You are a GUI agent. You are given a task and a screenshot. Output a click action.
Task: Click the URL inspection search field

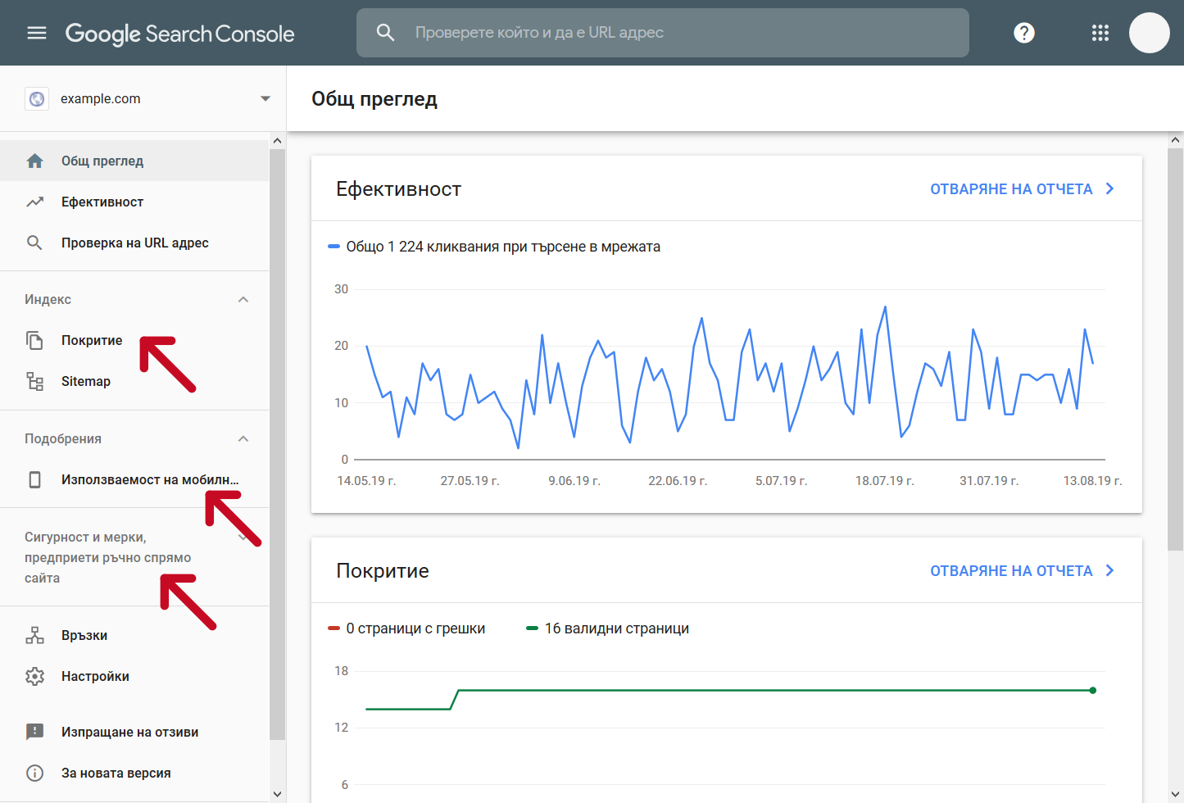pyautogui.click(x=663, y=33)
